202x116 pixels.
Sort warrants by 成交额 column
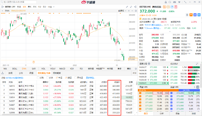83,82
